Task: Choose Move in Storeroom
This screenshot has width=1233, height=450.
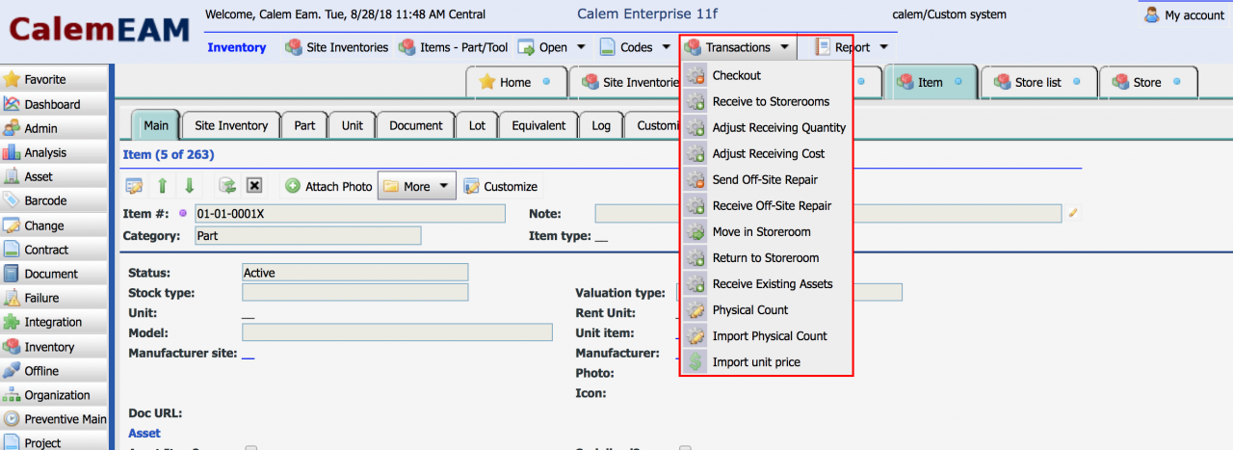Action: point(766,231)
